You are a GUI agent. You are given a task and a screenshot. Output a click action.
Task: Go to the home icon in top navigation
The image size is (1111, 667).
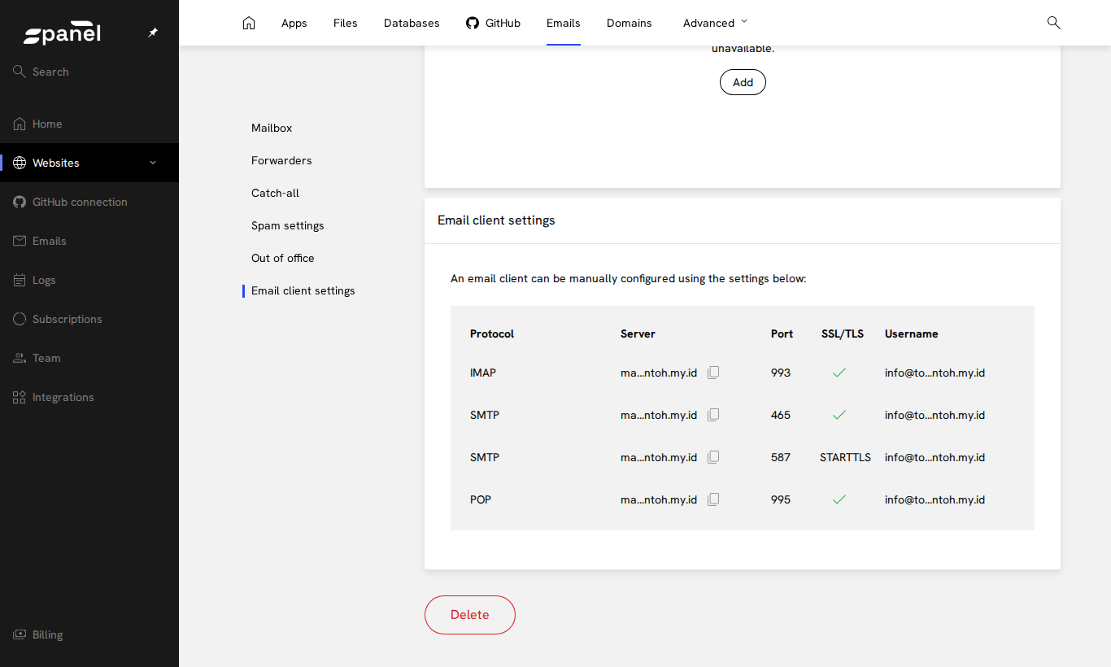click(x=249, y=23)
